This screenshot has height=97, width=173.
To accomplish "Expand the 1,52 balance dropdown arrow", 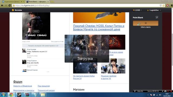I will pos(141,10).
